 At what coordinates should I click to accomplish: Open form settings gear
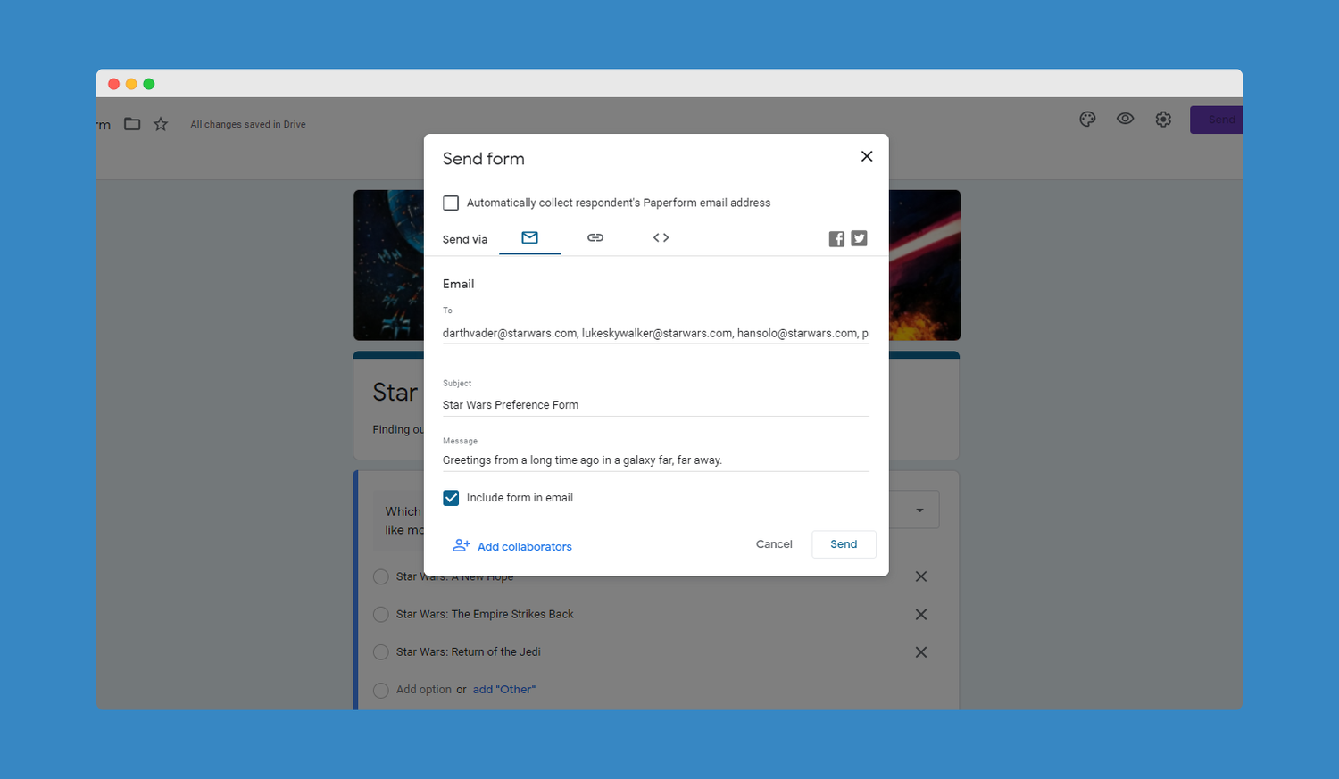click(1163, 120)
